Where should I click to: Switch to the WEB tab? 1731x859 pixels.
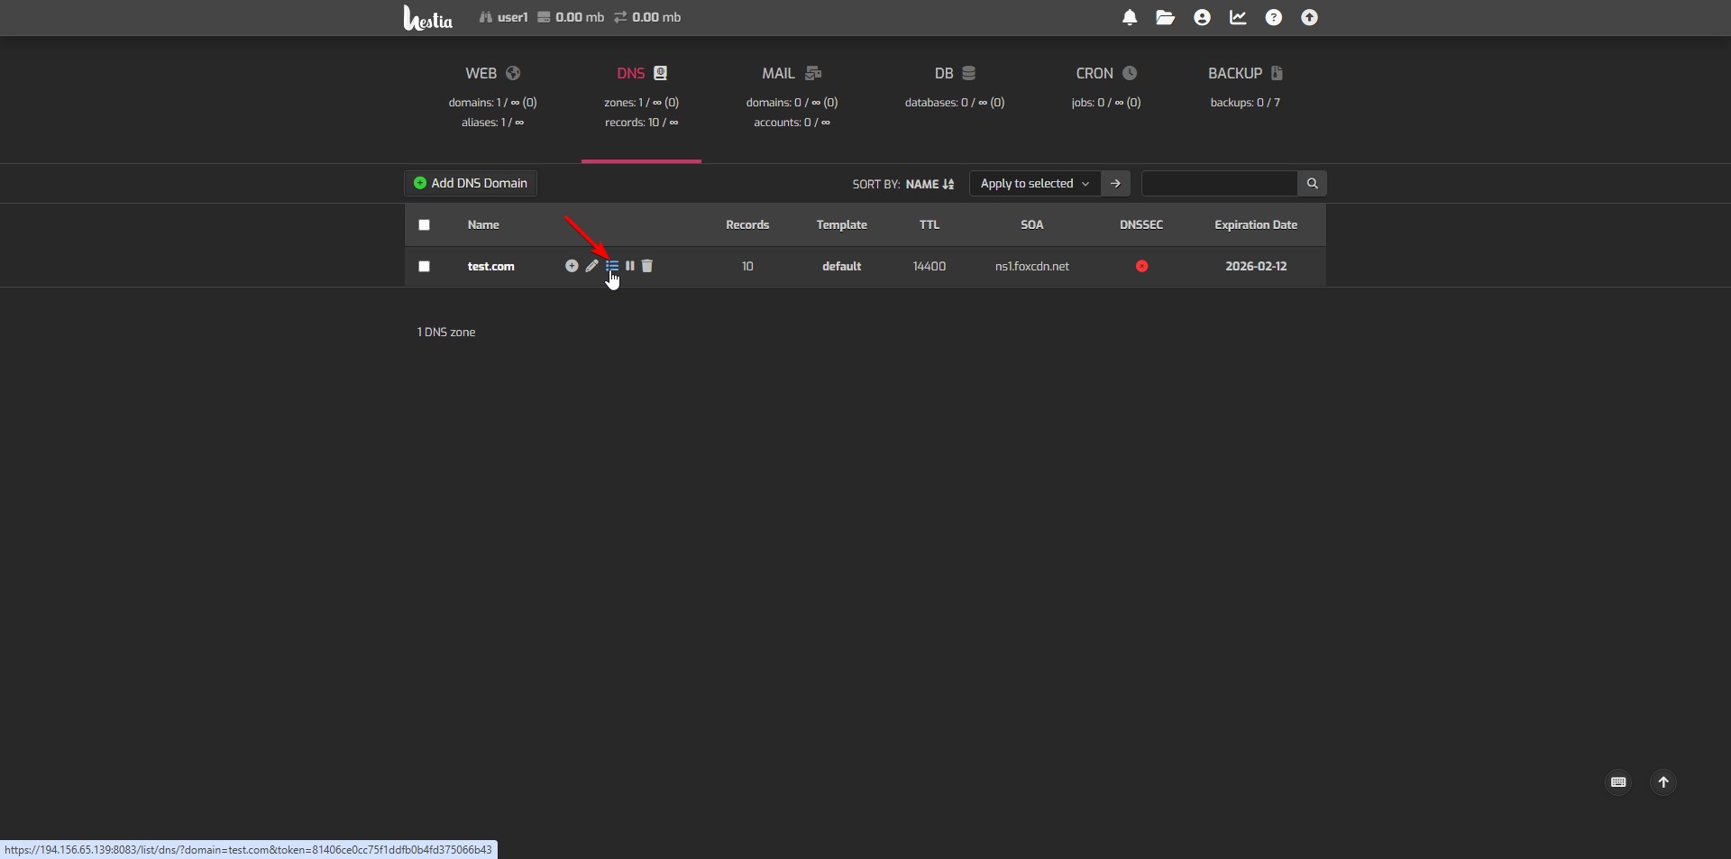coord(492,74)
